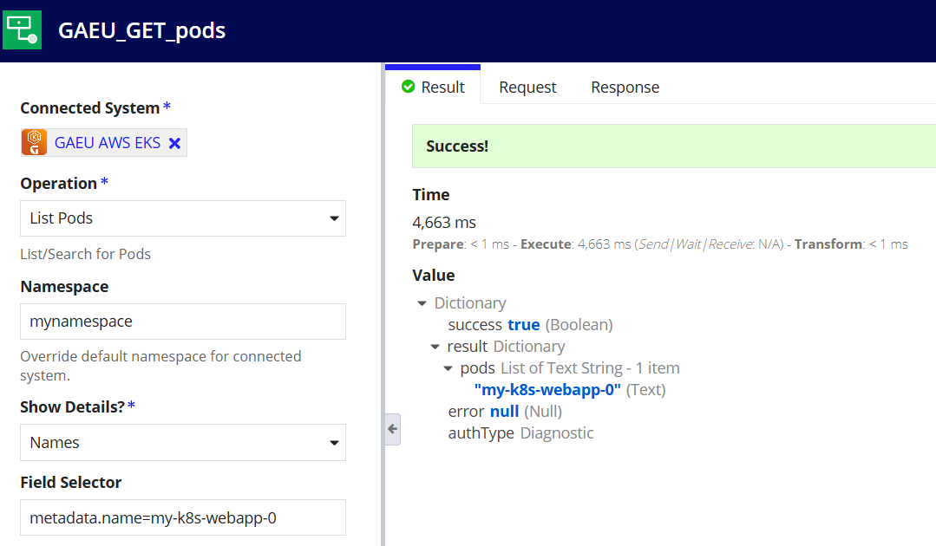
Task: Collapse the top-level Dictionary node
Action: (x=422, y=303)
